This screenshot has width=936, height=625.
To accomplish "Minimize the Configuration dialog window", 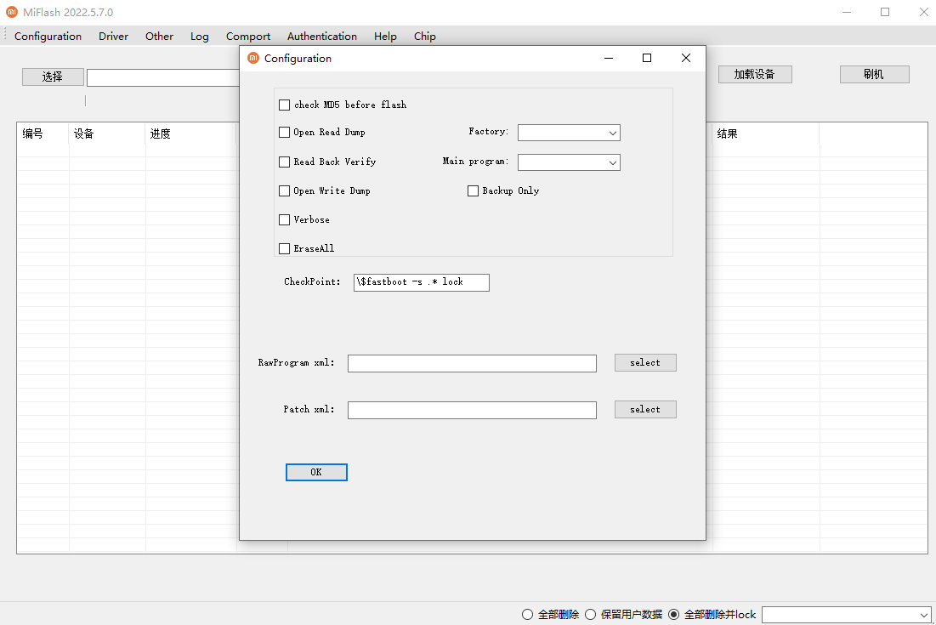I will (x=609, y=58).
